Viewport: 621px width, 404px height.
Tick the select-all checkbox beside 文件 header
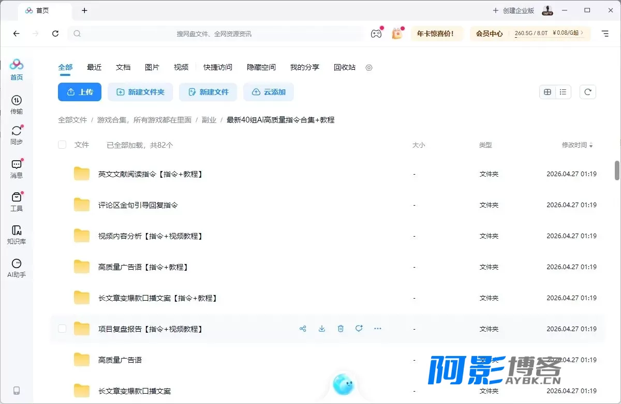pyautogui.click(x=62, y=145)
